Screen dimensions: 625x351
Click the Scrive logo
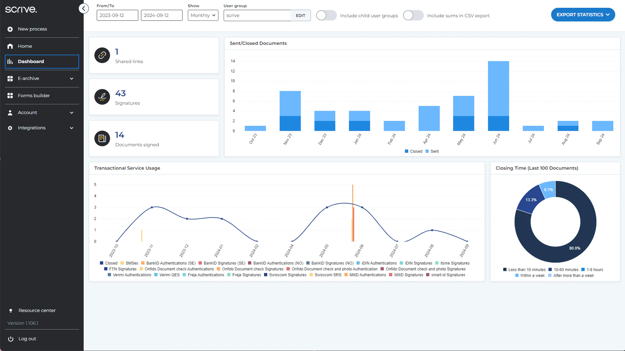(x=21, y=9)
